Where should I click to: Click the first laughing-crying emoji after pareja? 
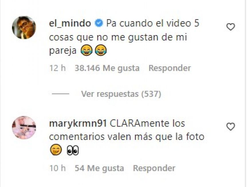coord(86,50)
